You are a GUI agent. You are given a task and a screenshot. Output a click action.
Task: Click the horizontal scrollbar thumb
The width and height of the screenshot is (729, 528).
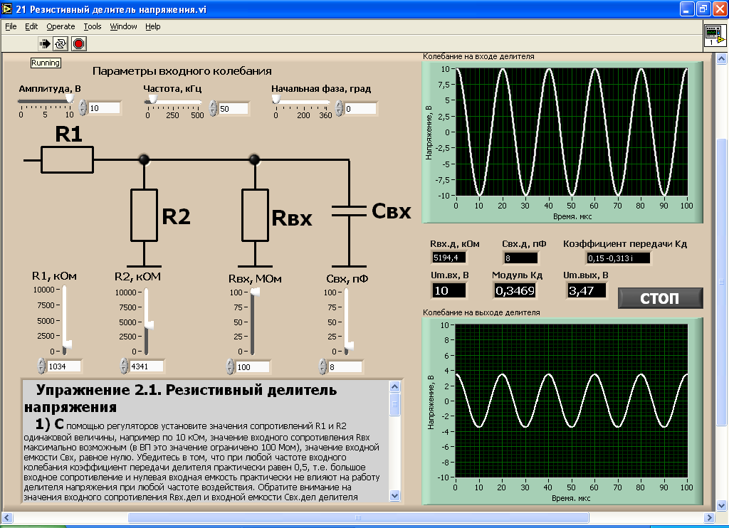tap(359, 517)
